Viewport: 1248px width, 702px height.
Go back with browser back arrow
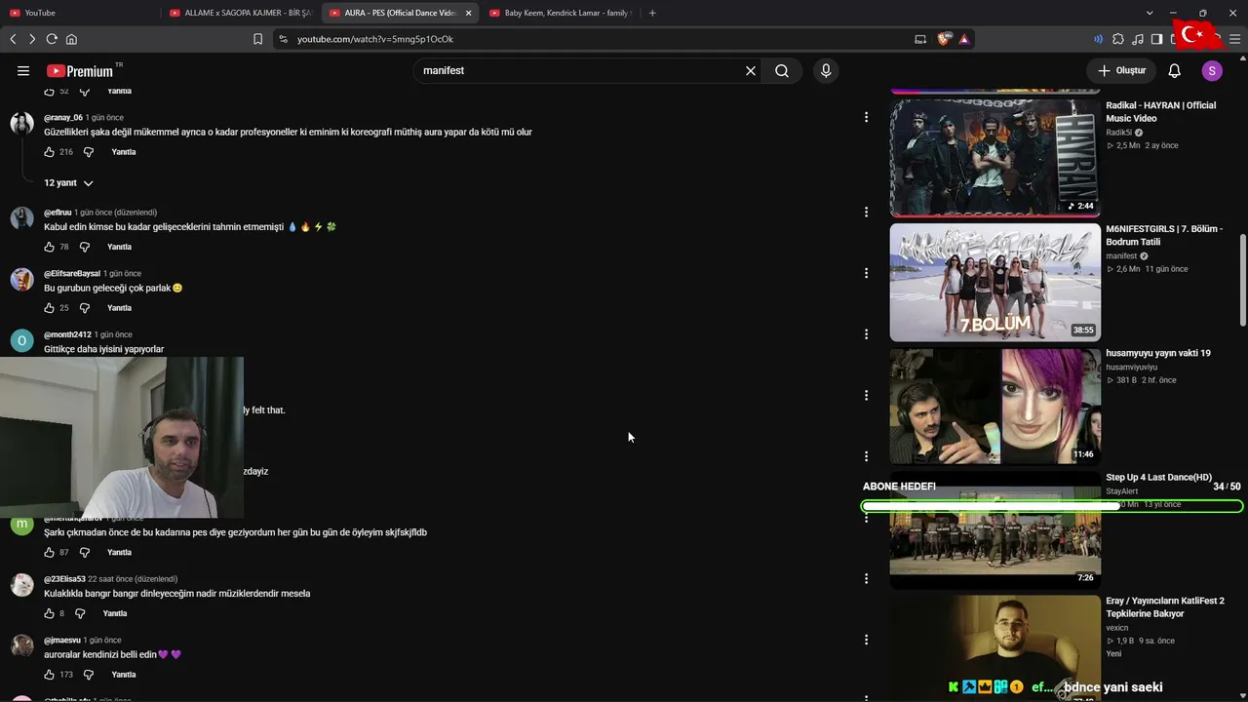(13, 39)
